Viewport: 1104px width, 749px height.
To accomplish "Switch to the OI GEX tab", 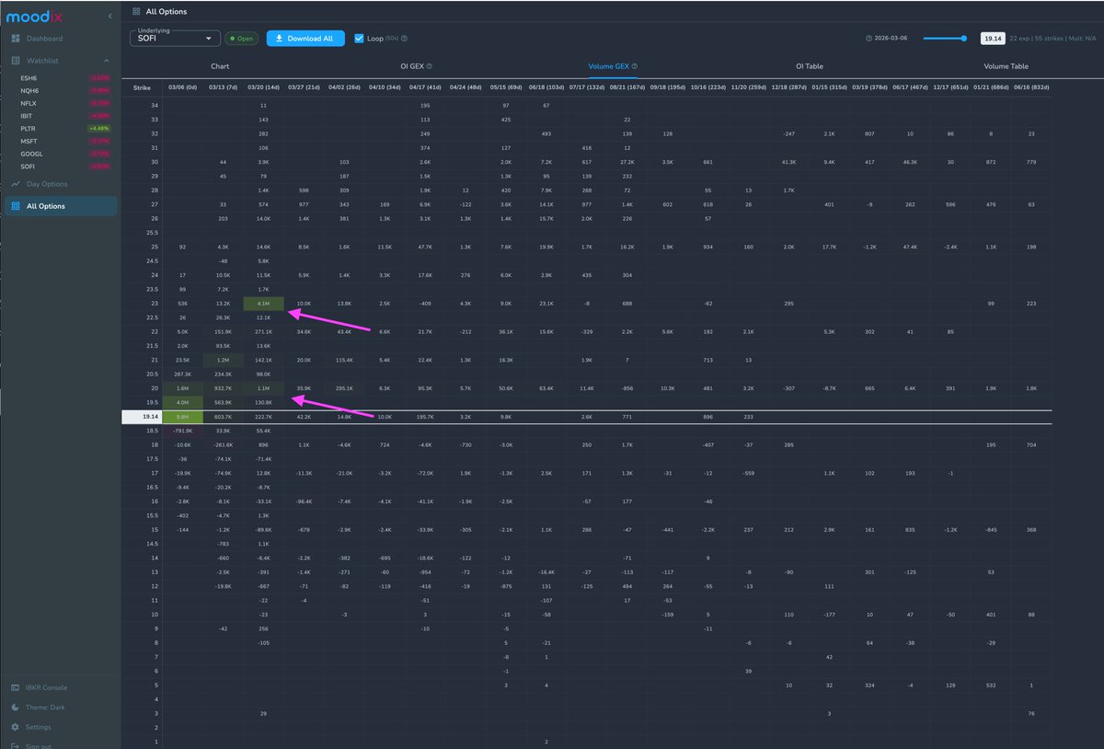I will [x=416, y=66].
